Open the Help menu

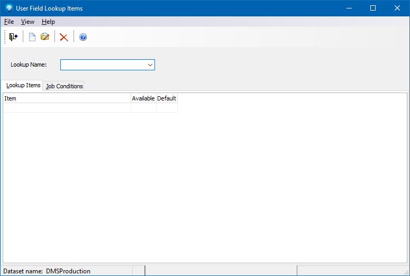48,22
